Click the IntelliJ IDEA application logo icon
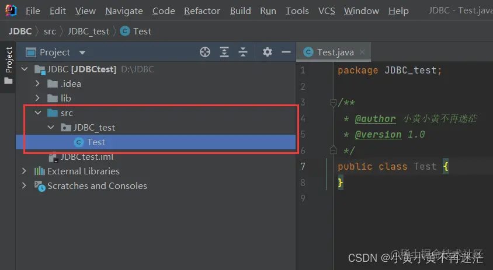This screenshot has width=493, height=270. (x=11, y=10)
